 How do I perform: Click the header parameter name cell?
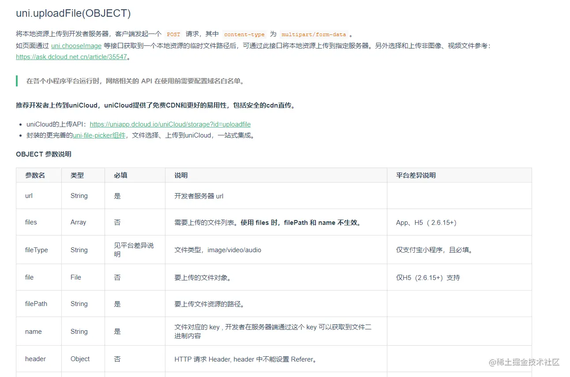pyautogui.click(x=39, y=359)
